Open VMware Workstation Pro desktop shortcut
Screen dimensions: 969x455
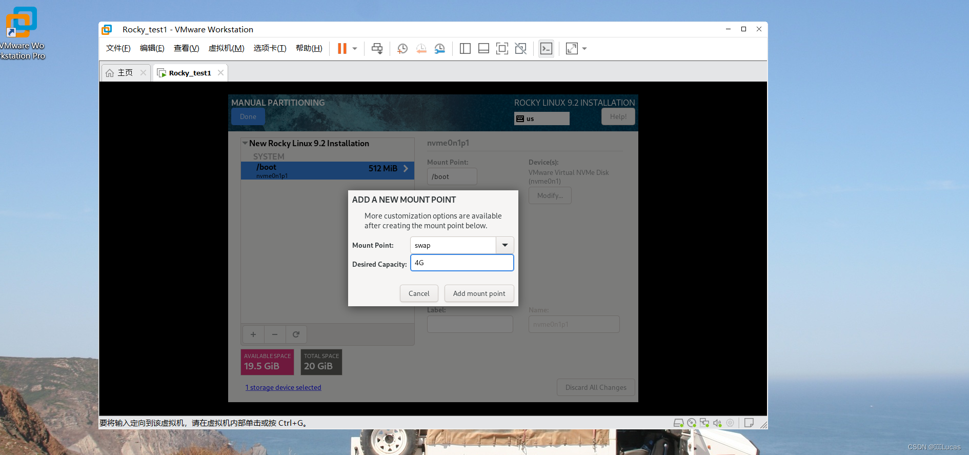[x=21, y=33]
